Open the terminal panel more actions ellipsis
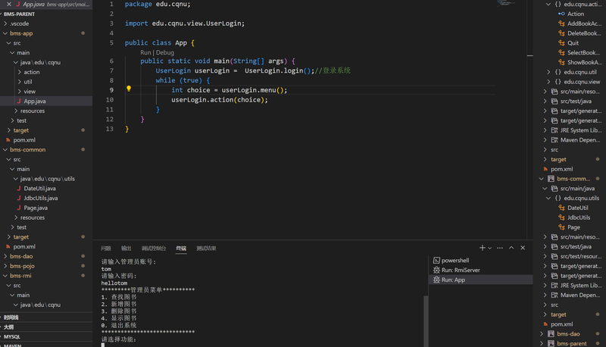The height and width of the screenshot is (347, 606). tap(500, 248)
